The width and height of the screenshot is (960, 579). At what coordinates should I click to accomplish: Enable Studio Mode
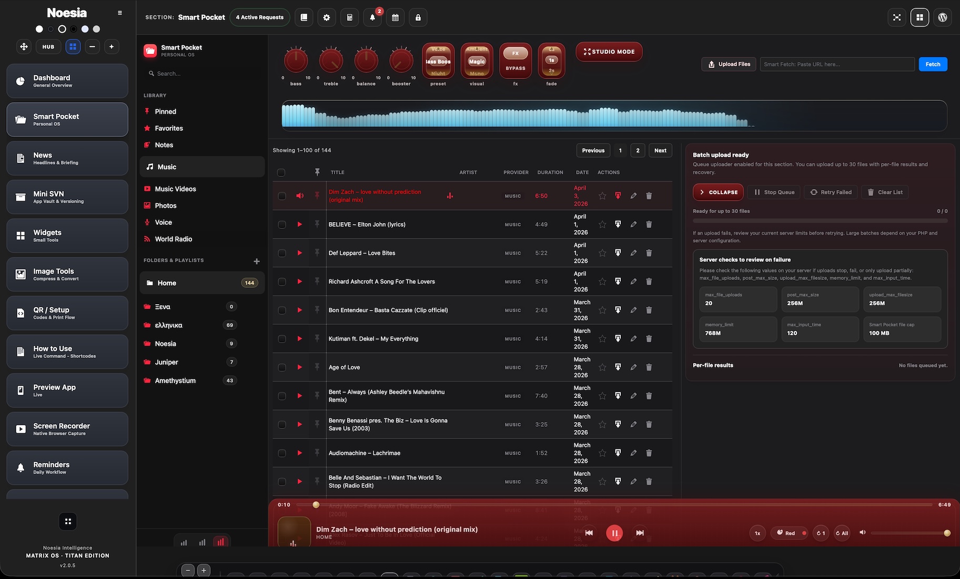tap(609, 52)
